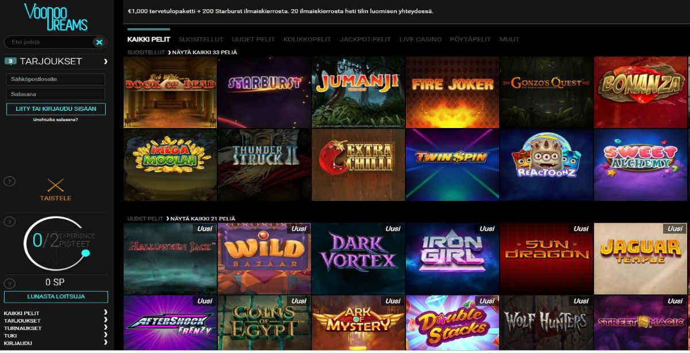Click the Sähköpostiosoite input field
Image resolution: width=690 pixels, height=353 pixels.
tap(56, 79)
